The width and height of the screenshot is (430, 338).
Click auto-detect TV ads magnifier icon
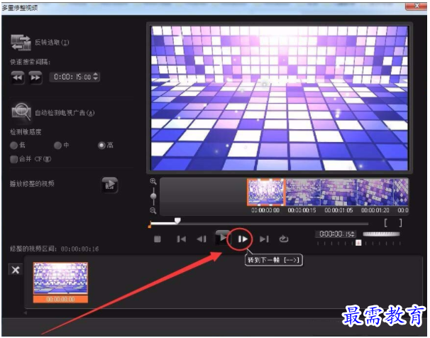coord(21,112)
